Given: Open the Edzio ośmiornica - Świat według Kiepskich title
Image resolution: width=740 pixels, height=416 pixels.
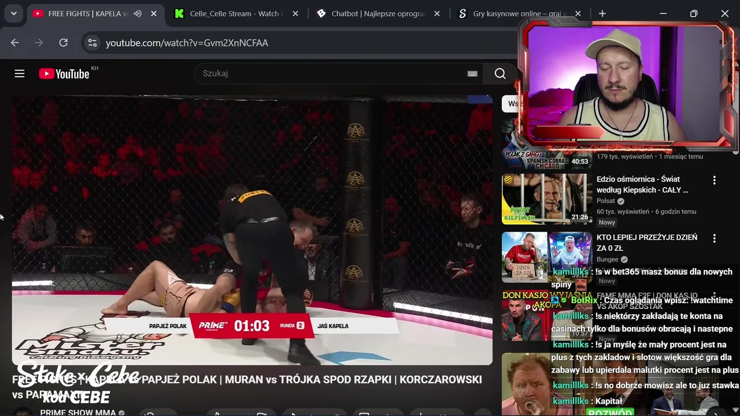Looking at the screenshot, I should 643,184.
